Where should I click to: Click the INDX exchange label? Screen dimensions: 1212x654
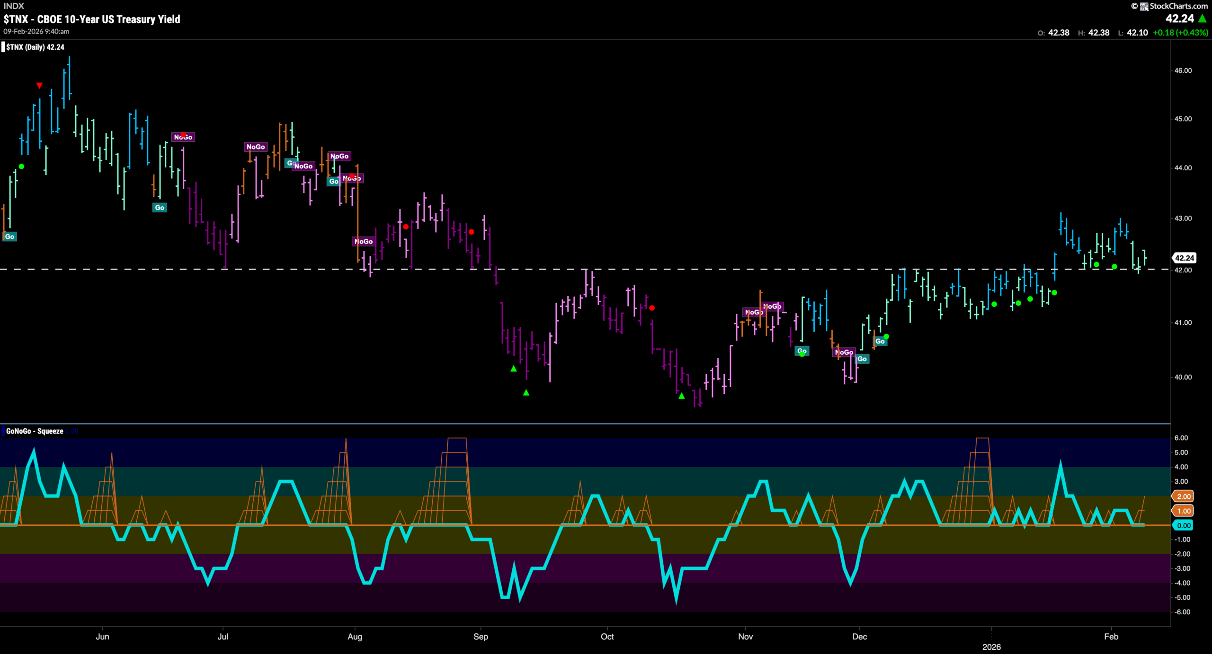pyautogui.click(x=14, y=6)
